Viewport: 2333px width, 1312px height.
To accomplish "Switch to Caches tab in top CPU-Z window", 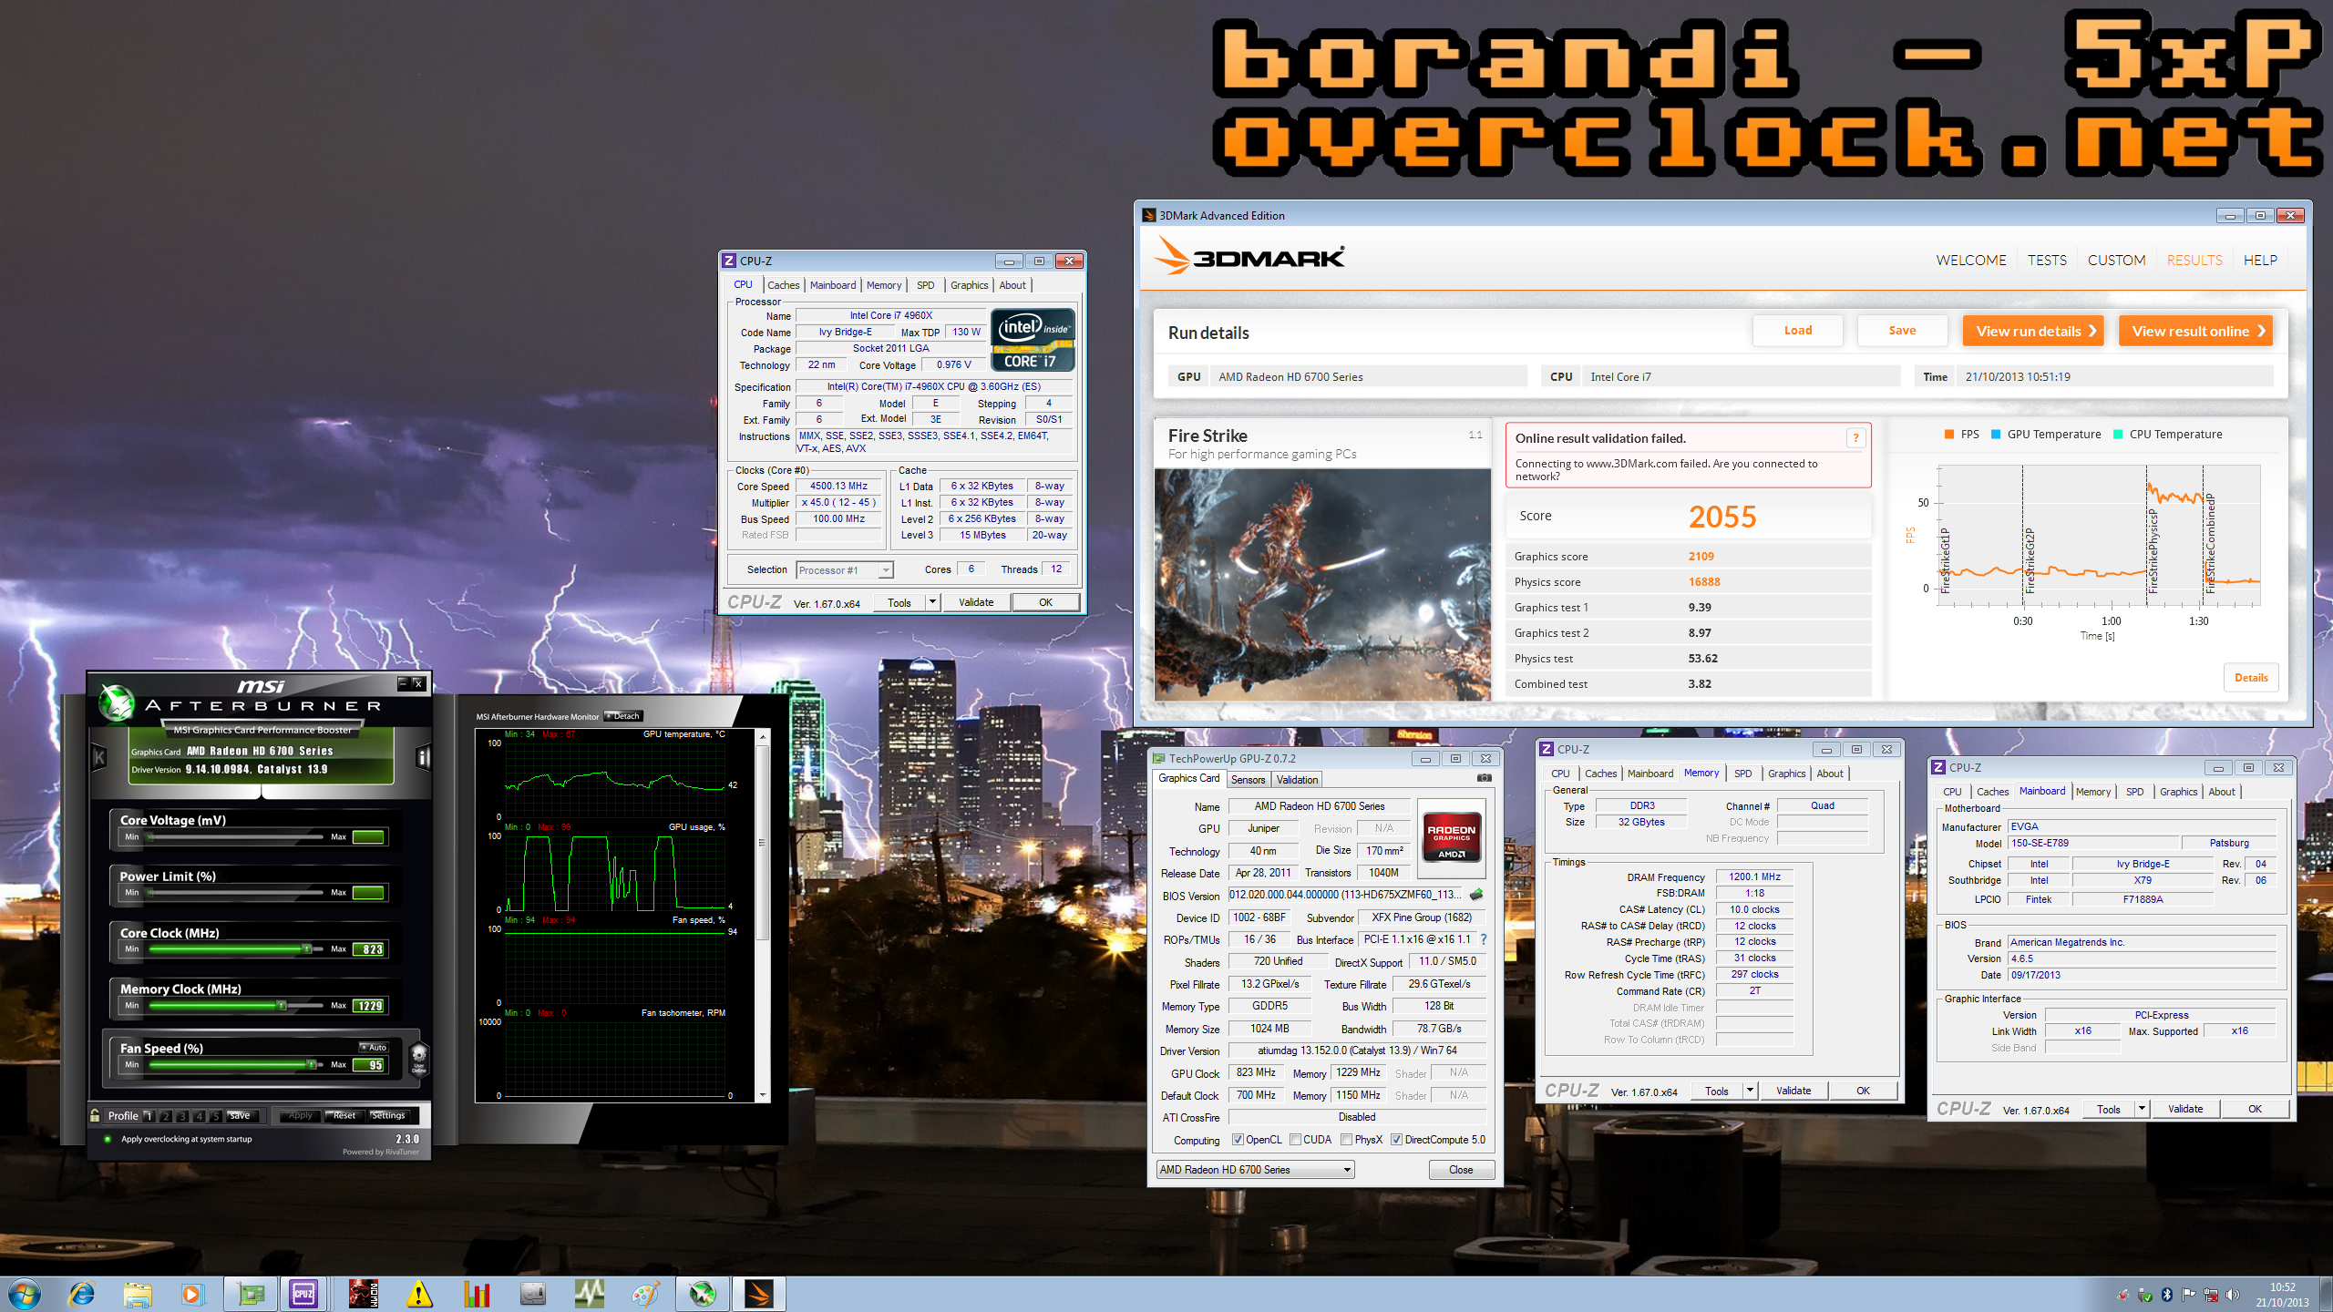I will click(783, 285).
